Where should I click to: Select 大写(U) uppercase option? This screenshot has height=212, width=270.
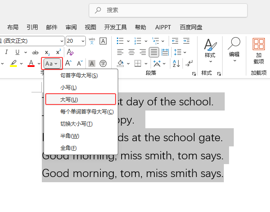click(x=81, y=99)
